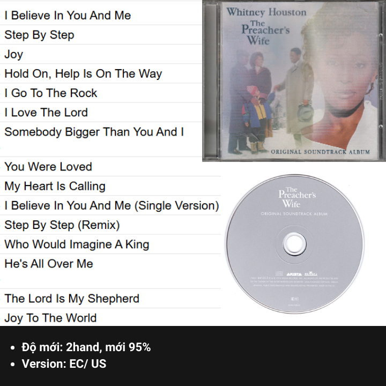Click the Arista logo on the disc
Viewport: 386px width, 386px height.
tap(294, 274)
